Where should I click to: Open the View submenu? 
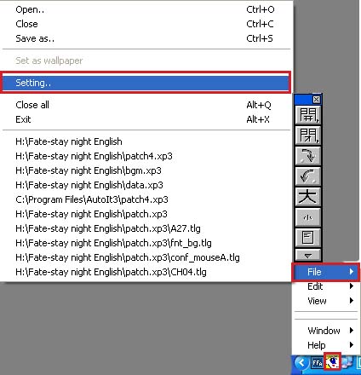click(x=326, y=301)
